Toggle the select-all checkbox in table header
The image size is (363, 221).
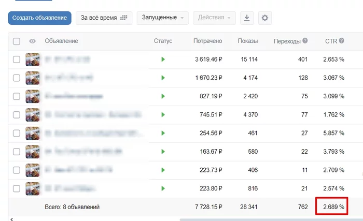[17, 41]
